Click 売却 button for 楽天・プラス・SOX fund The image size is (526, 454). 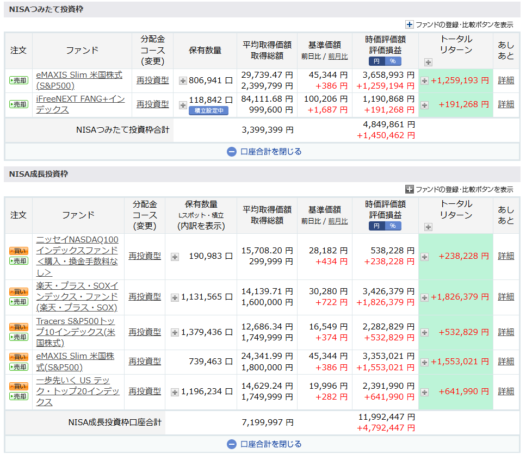(18, 302)
